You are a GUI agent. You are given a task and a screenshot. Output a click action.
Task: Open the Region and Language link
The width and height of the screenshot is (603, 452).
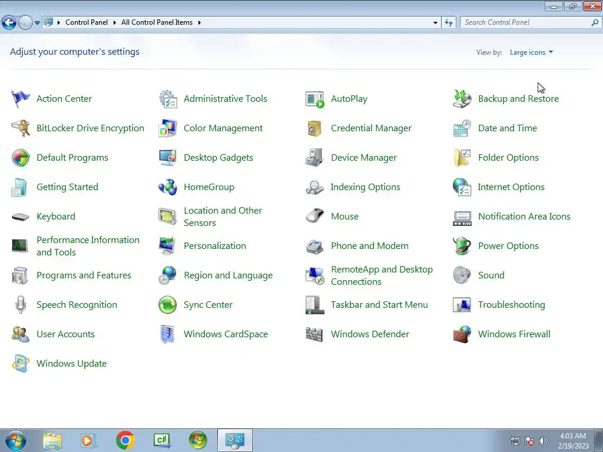228,275
